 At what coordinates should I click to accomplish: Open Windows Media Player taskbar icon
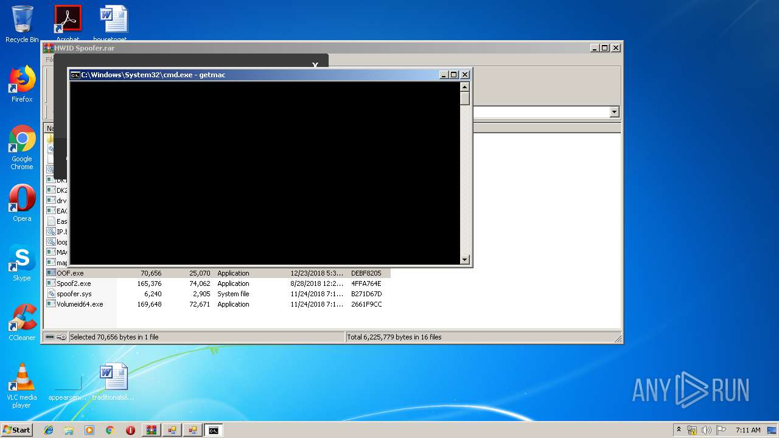click(89, 430)
